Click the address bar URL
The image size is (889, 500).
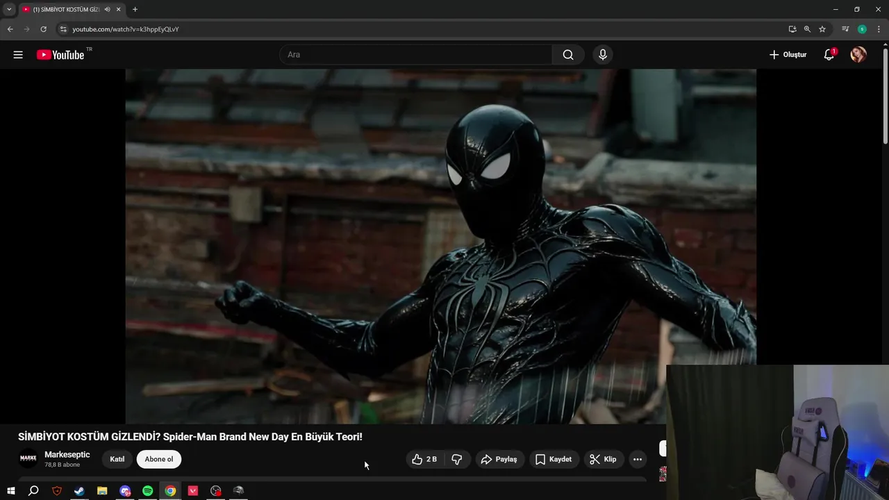coord(126,29)
